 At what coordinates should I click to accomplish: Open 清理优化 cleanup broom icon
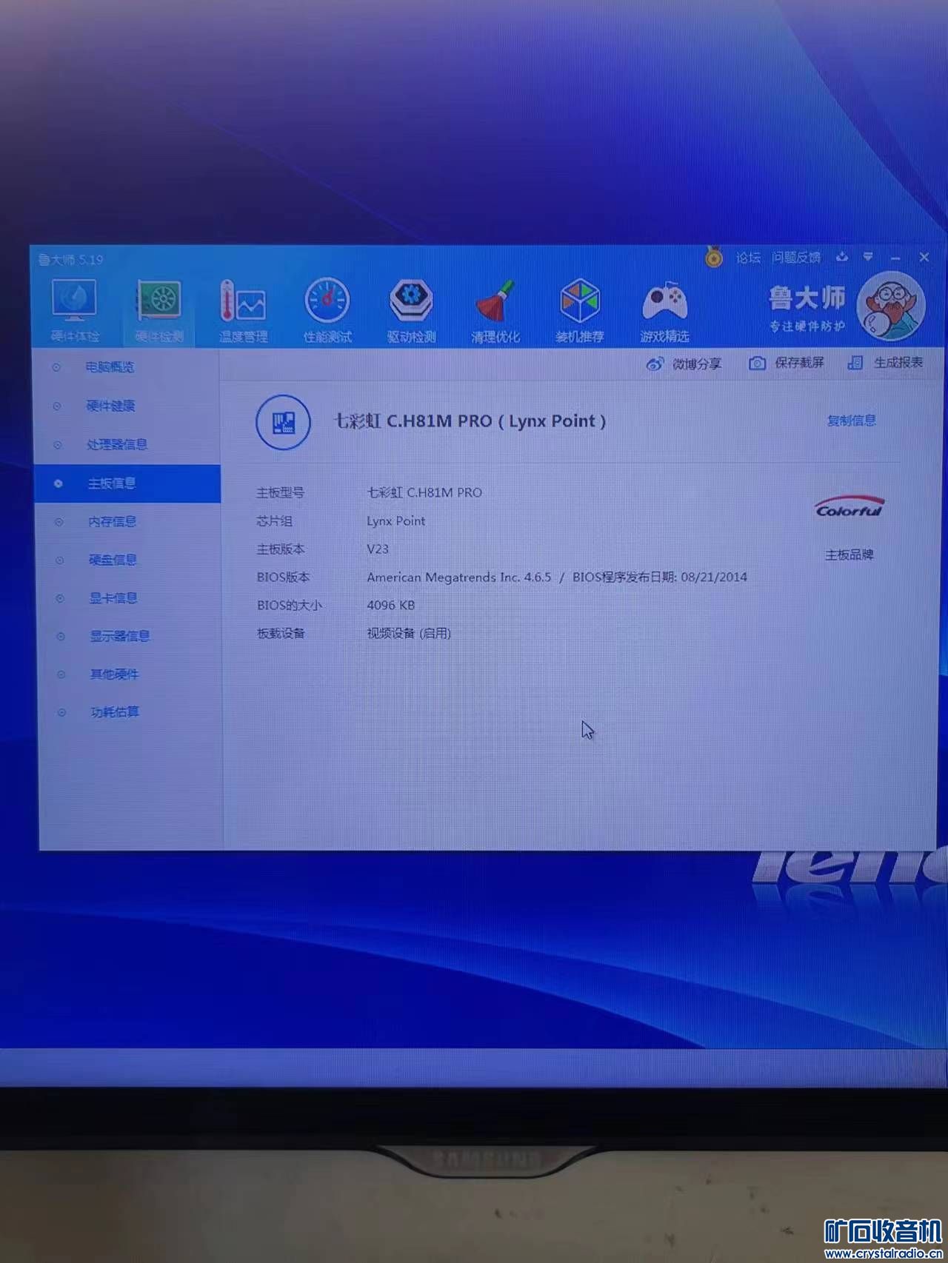[x=495, y=311]
